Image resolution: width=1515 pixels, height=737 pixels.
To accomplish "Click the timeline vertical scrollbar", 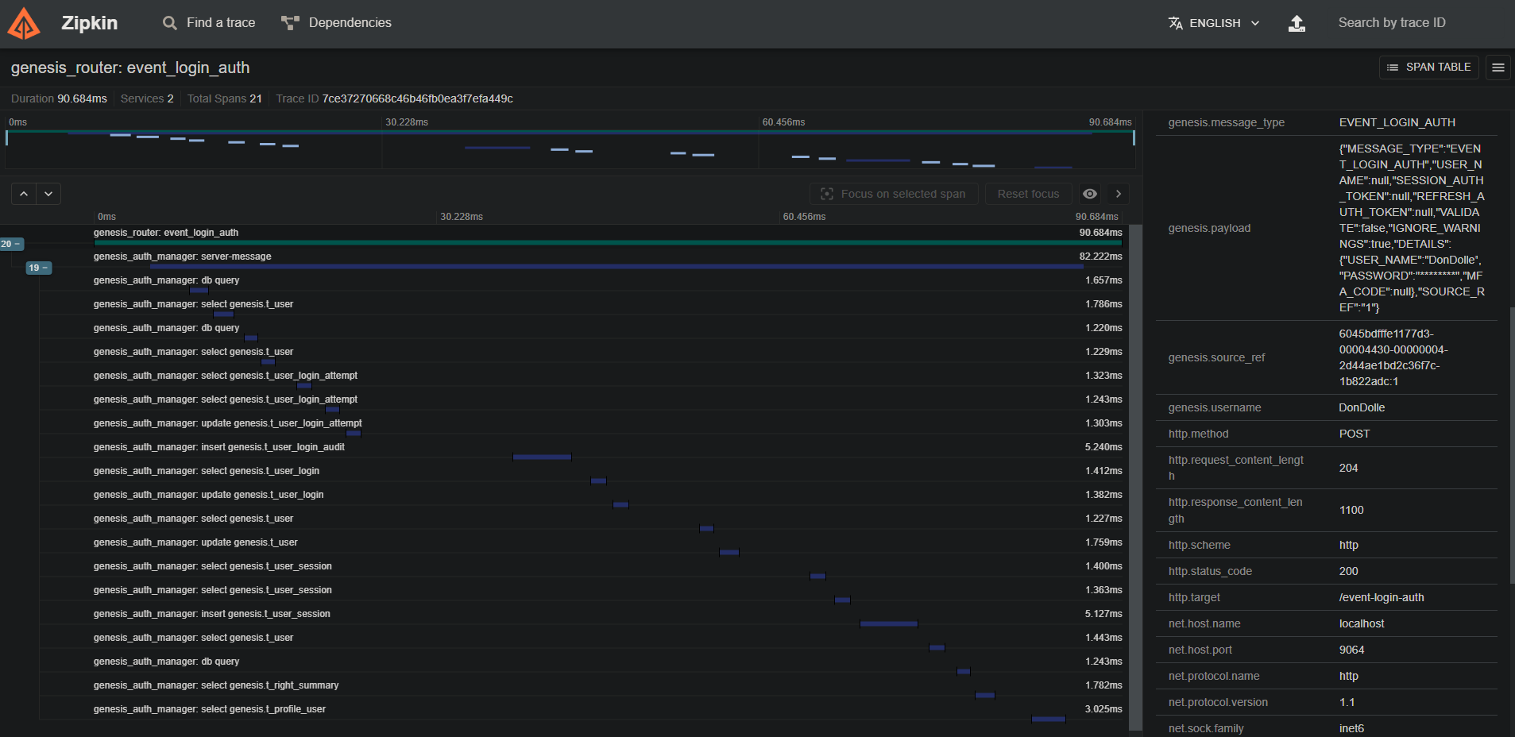I will [1135, 477].
